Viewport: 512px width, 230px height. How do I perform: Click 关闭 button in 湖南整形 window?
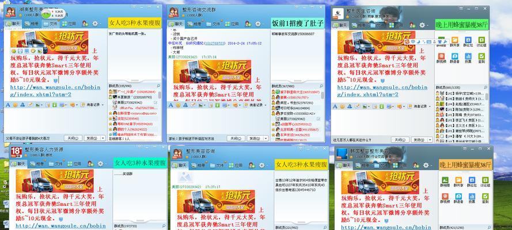point(73,138)
